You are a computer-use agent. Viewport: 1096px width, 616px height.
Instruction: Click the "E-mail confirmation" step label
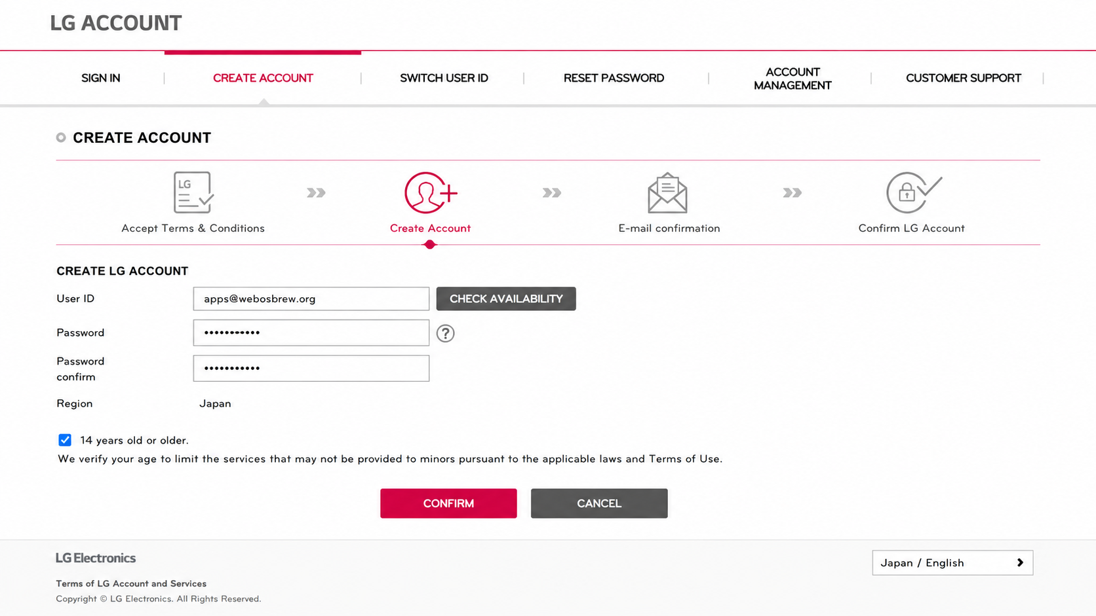click(669, 228)
